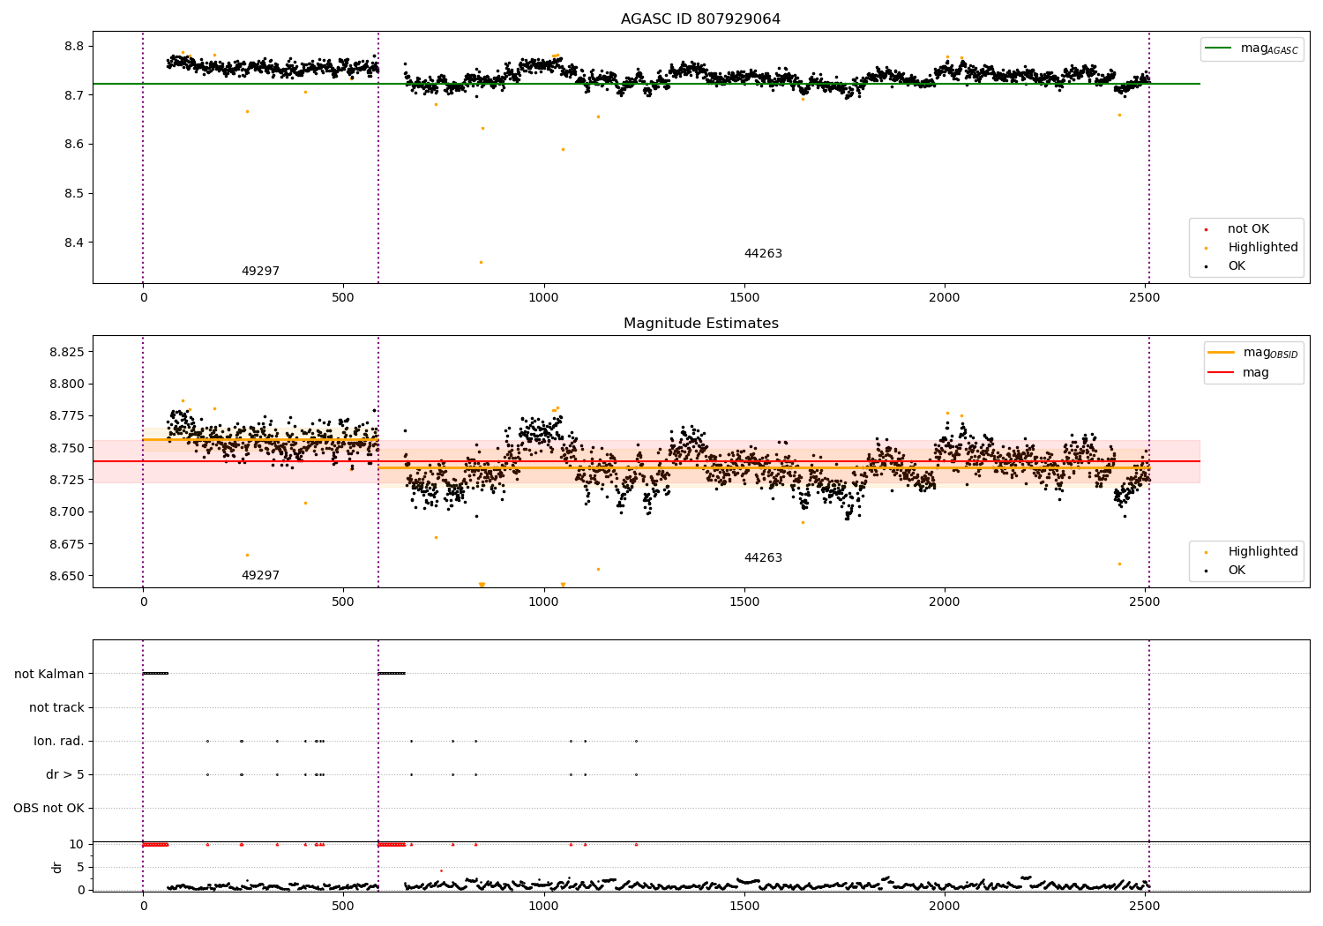Click the red dr marker near x=750, dr 4
Viewport: 1323px width, 926px height.
tap(441, 870)
